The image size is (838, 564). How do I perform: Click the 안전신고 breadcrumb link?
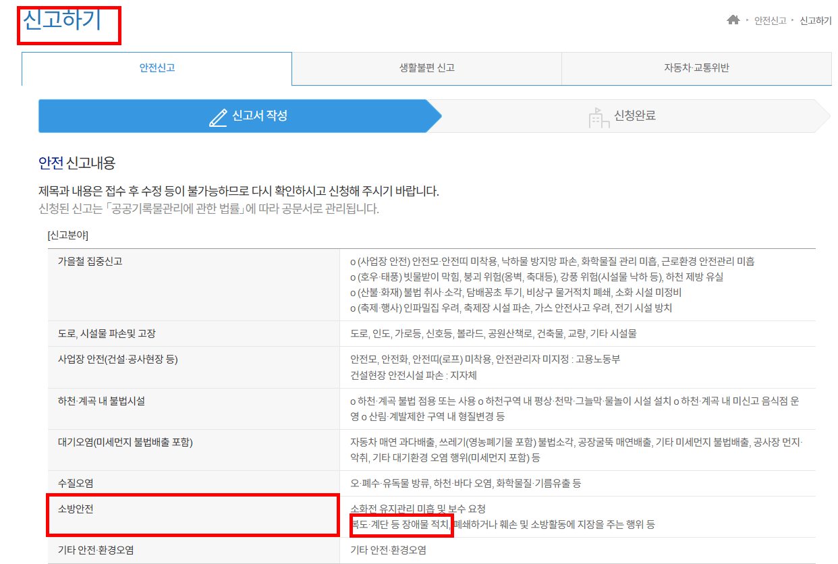click(x=770, y=21)
